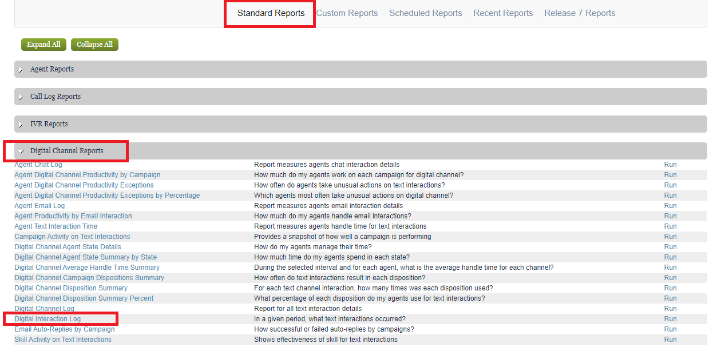Open the Agent Chat Log report
Screen dimensions: 721x351
point(38,165)
